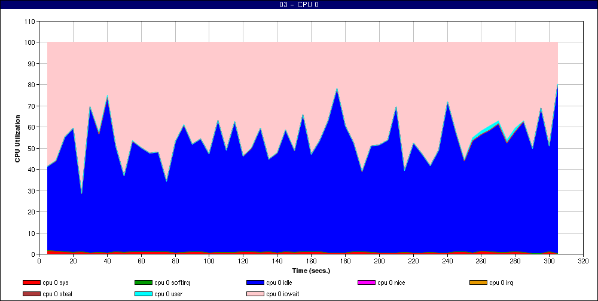
Task: Click the 60 tick label on the time axis
Action: pos(141,261)
